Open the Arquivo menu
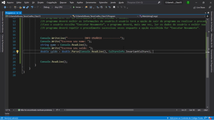The height and width of the screenshot is (120, 214). pyautogui.click(x=10, y=2)
